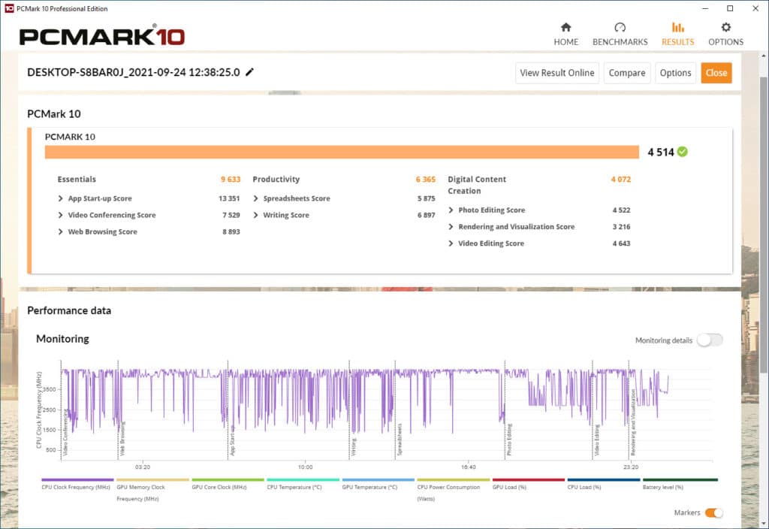Expand App Start-up Score details
The height and width of the screenshot is (529, 769).
pos(60,198)
